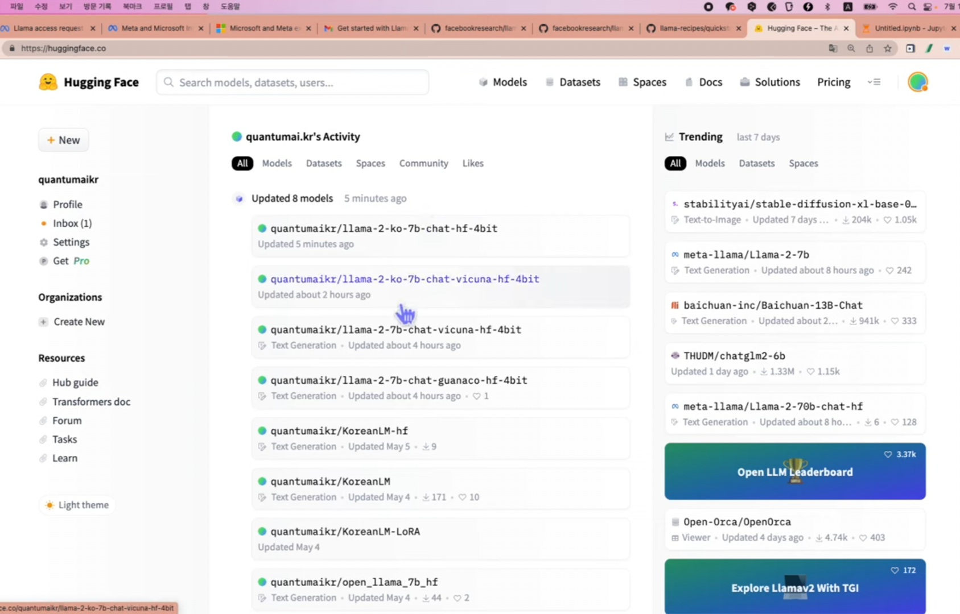Open the 파일 menu in the menu bar
Screen dimensions: 960x614
click(x=17, y=6)
